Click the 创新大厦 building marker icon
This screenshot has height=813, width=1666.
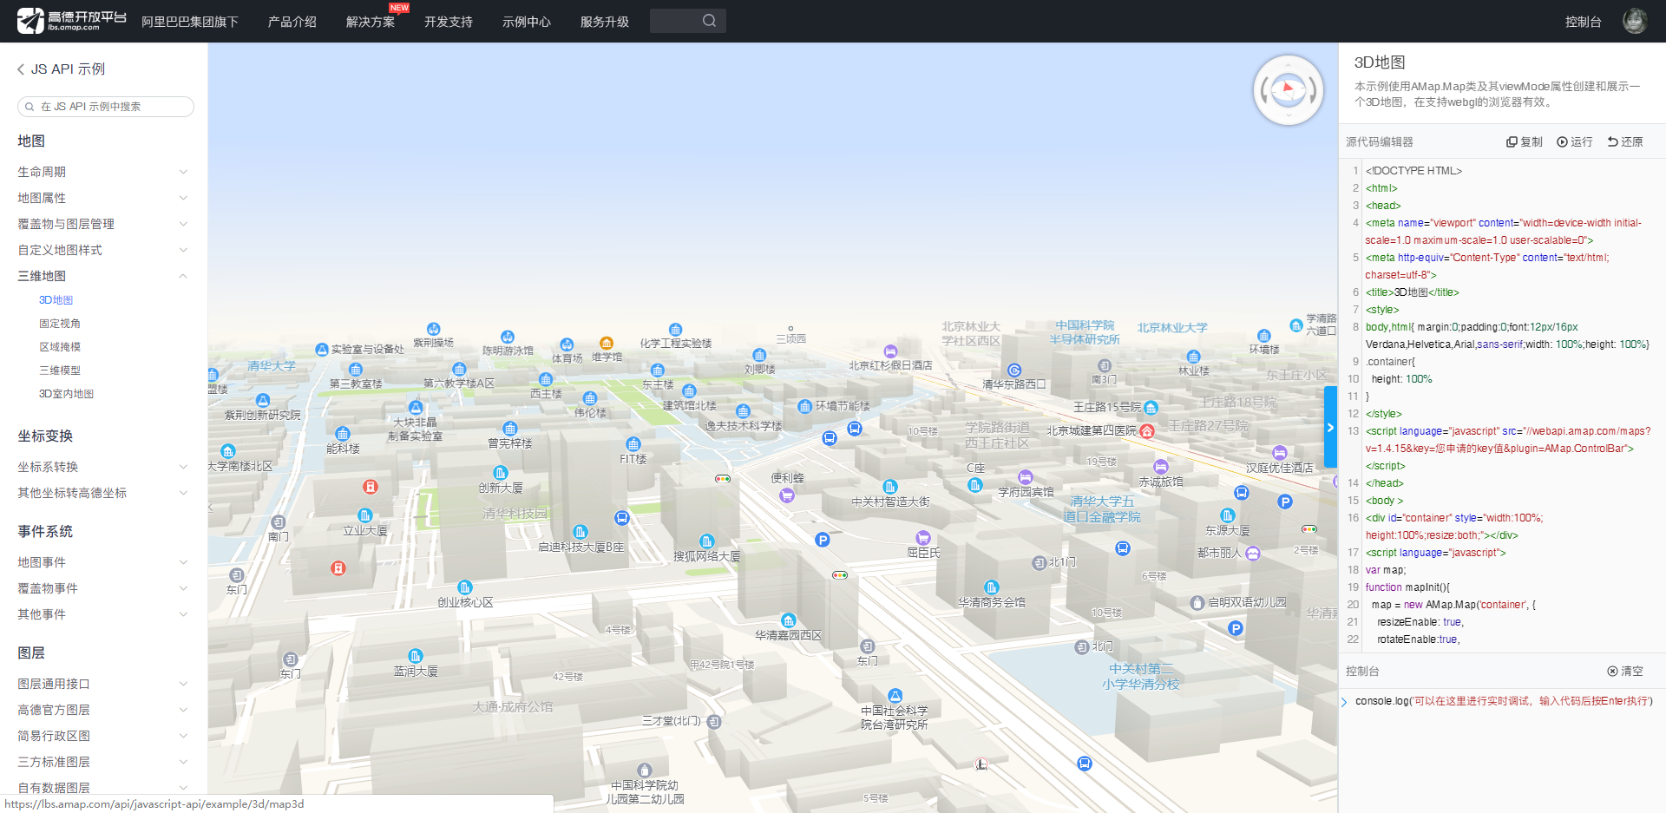(501, 473)
